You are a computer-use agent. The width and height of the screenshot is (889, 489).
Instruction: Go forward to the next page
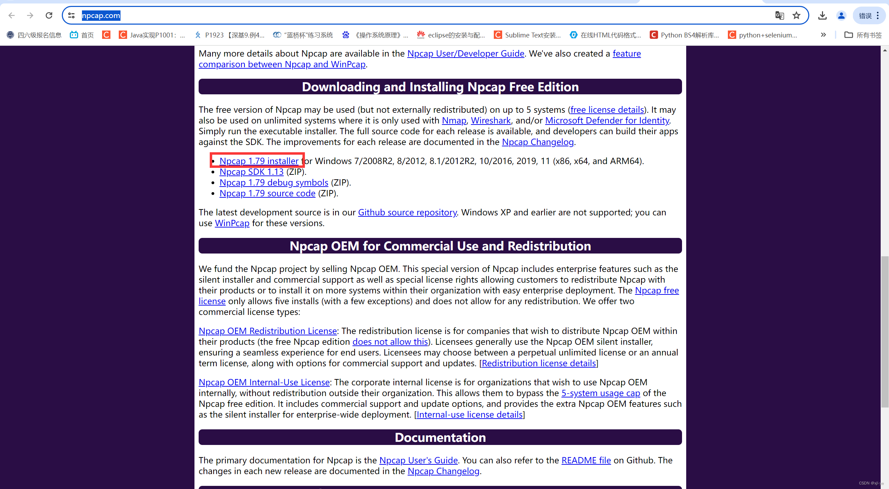30,16
